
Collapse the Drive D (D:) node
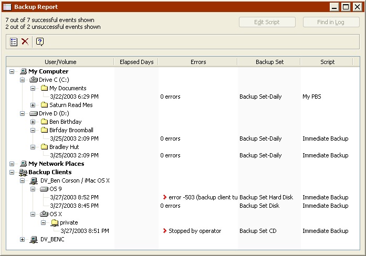coord(22,113)
